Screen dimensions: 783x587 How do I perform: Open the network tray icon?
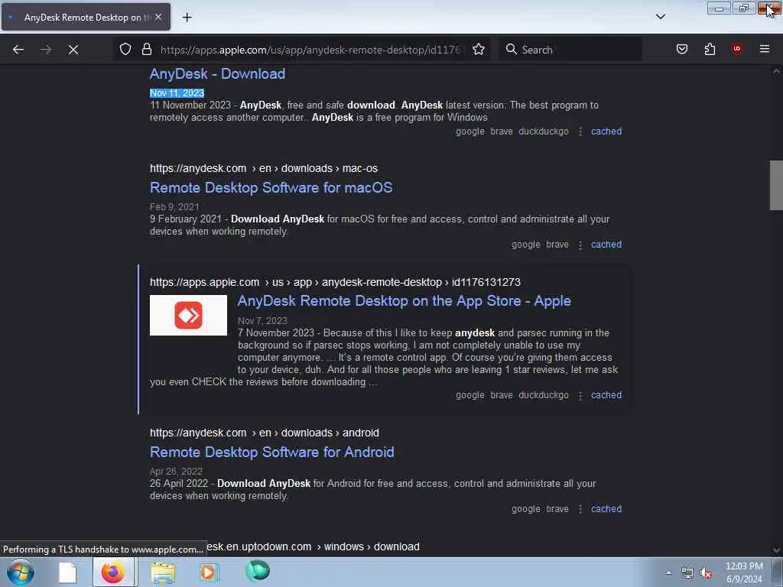pyautogui.click(x=687, y=573)
